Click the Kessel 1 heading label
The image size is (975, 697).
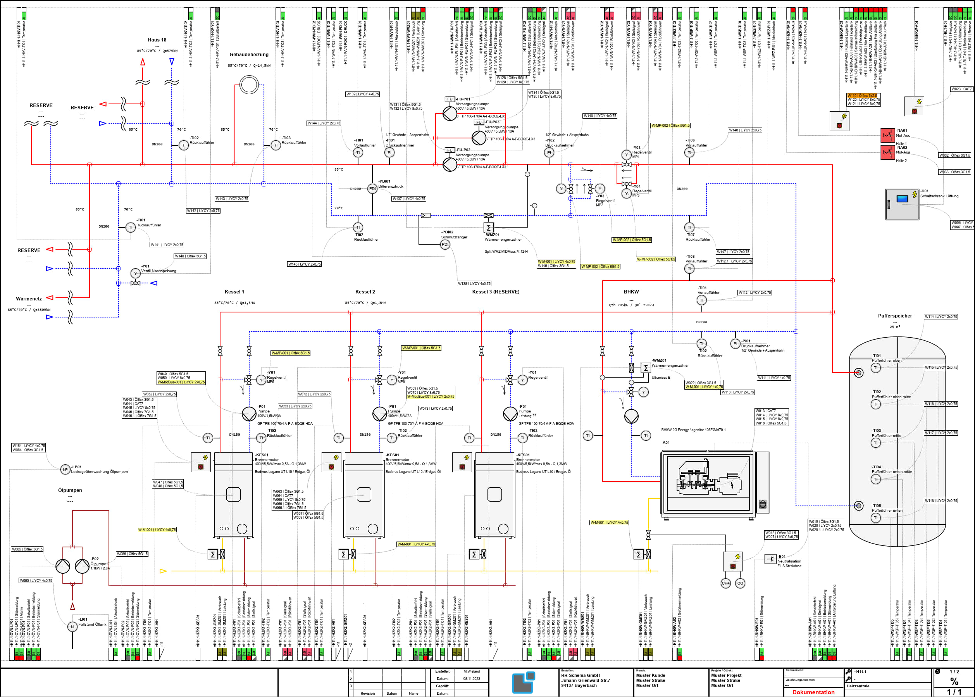pos(234,292)
